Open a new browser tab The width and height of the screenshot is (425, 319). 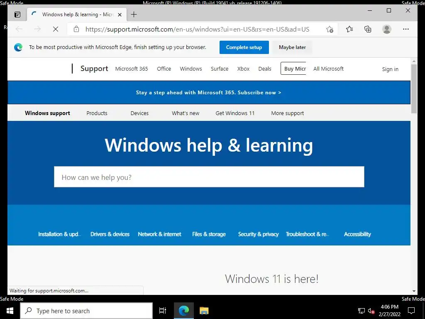tap(134, 15)
